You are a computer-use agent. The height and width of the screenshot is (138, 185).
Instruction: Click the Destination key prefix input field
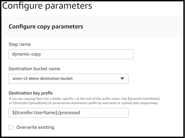point(68,113)
